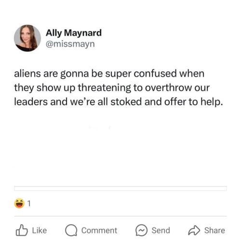Open the Ally Maynard display name
The image size is (241, 241).
click(74, 33)
